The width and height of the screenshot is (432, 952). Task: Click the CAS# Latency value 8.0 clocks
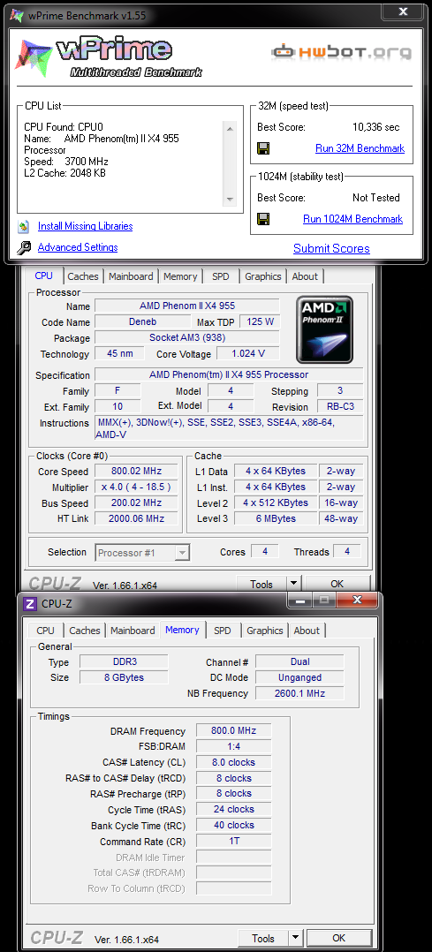(x=234, y=763)
